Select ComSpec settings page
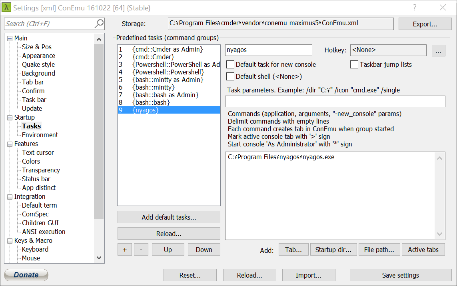The image size is (457, 286). pos(35,214)
